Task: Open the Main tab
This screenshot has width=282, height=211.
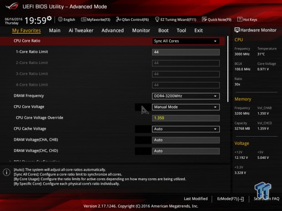Action: click(55, 30)
